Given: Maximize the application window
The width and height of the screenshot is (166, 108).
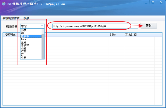Looking at the screenshot, I should (153, 2).
